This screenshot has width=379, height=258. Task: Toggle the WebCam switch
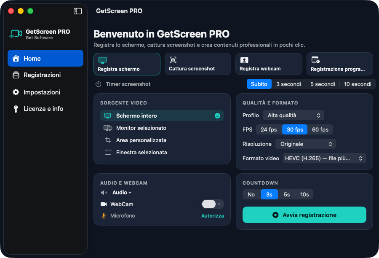[x=213, y=204]
